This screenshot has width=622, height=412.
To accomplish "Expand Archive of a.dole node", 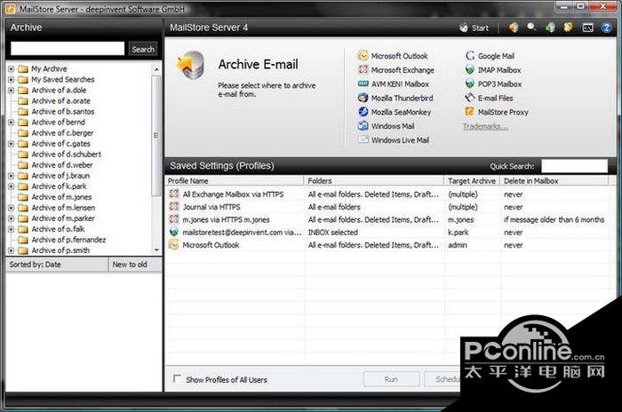I will coord(11,91).
